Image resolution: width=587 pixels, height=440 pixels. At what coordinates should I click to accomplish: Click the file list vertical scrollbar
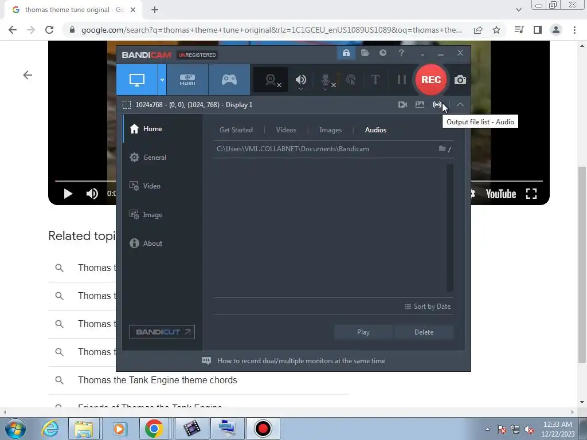(449, 227)
